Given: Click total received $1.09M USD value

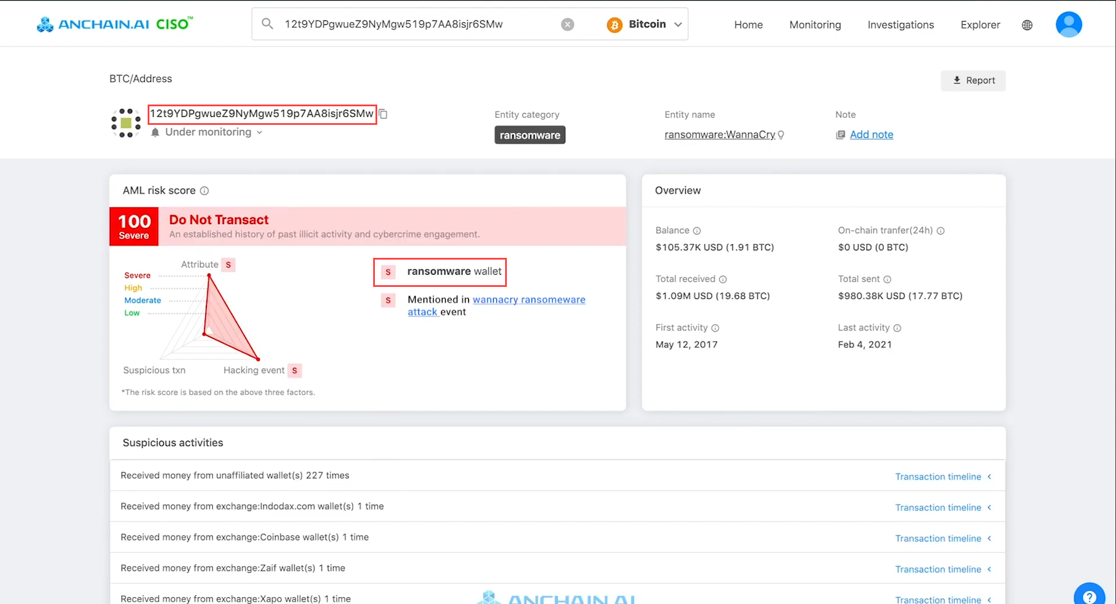Looking at the screenshot, I should (x=713, y=296).
